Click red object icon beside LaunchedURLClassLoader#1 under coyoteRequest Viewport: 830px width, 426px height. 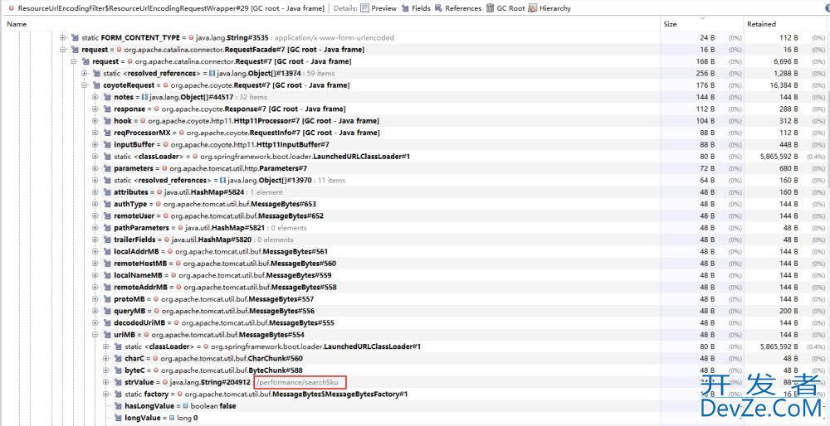pos(196,157)
